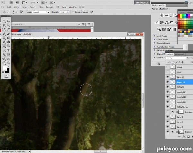
Task: Expand Levels Presets list
Action: point(155,36)
